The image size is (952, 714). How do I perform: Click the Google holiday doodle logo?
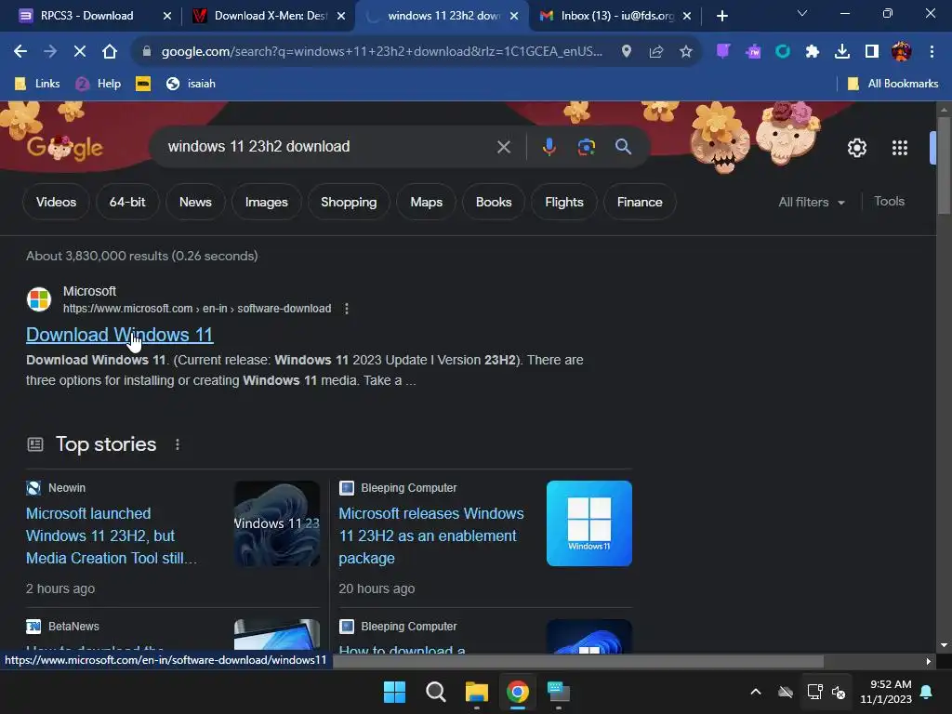pyautogui.click(x=65, y=147)
